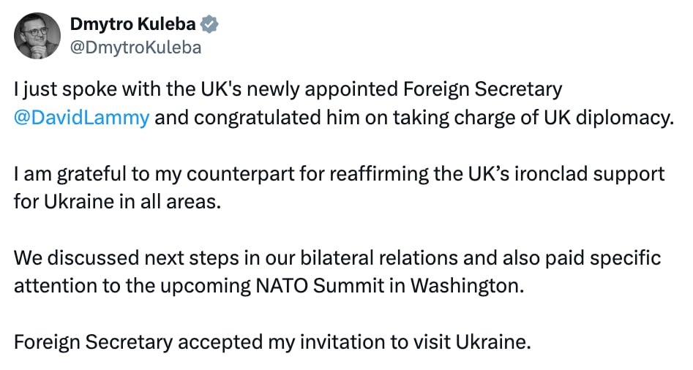
Task: Open the @DavidLammy mention link
Action: 81,117
